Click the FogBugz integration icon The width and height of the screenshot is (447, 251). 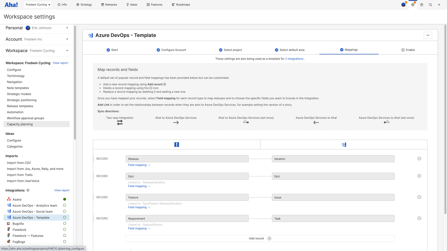click(9, 242)
